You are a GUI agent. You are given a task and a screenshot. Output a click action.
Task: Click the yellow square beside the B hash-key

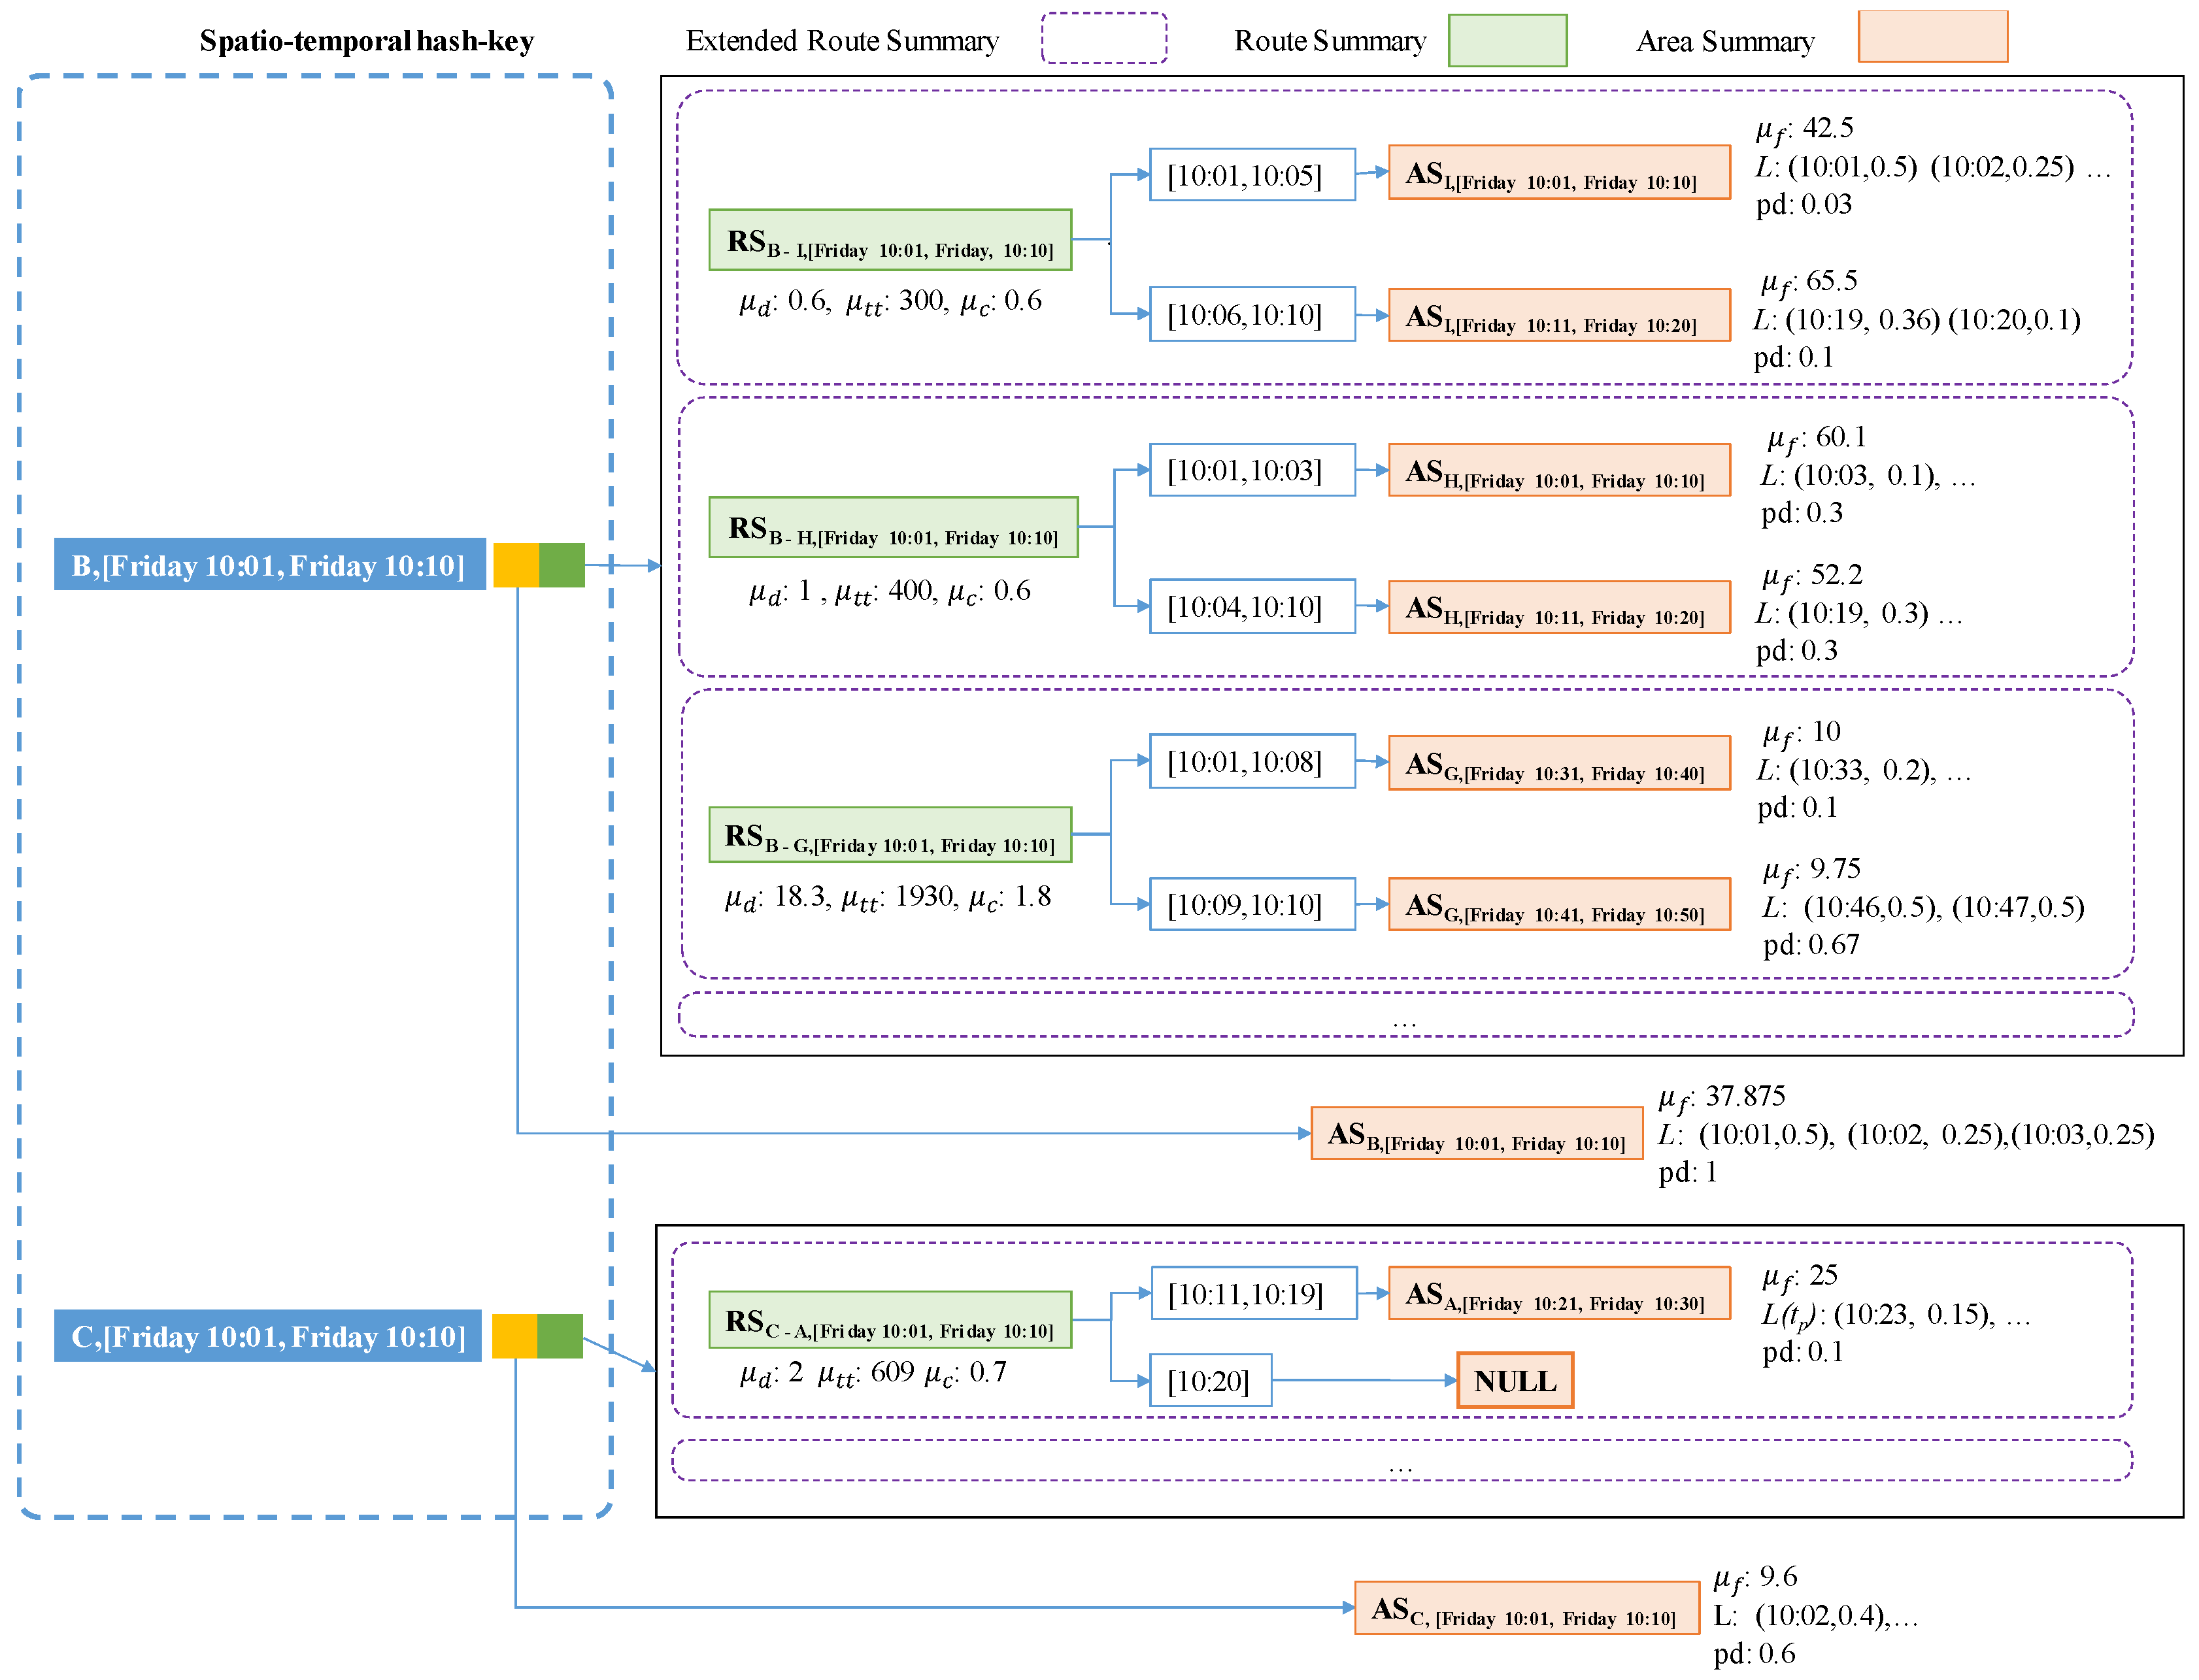(x=515, y=565)
